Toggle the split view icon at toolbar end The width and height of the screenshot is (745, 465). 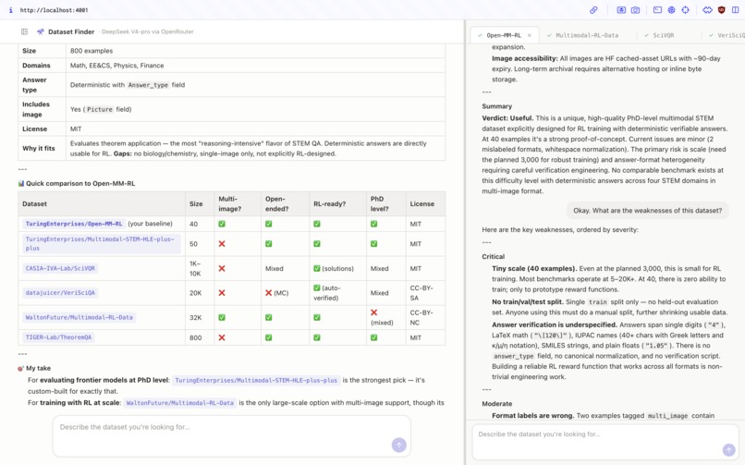(736, 10)
